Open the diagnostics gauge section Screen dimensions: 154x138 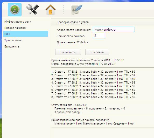click(15, 10)
